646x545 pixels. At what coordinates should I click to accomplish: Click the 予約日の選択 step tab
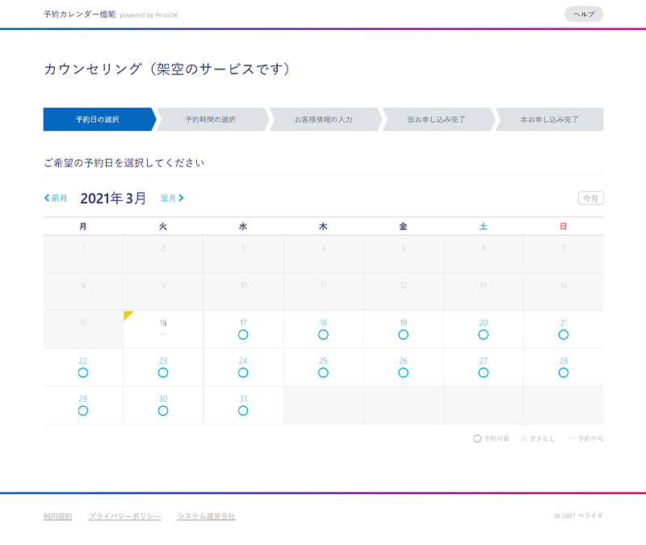coord(97,119)
